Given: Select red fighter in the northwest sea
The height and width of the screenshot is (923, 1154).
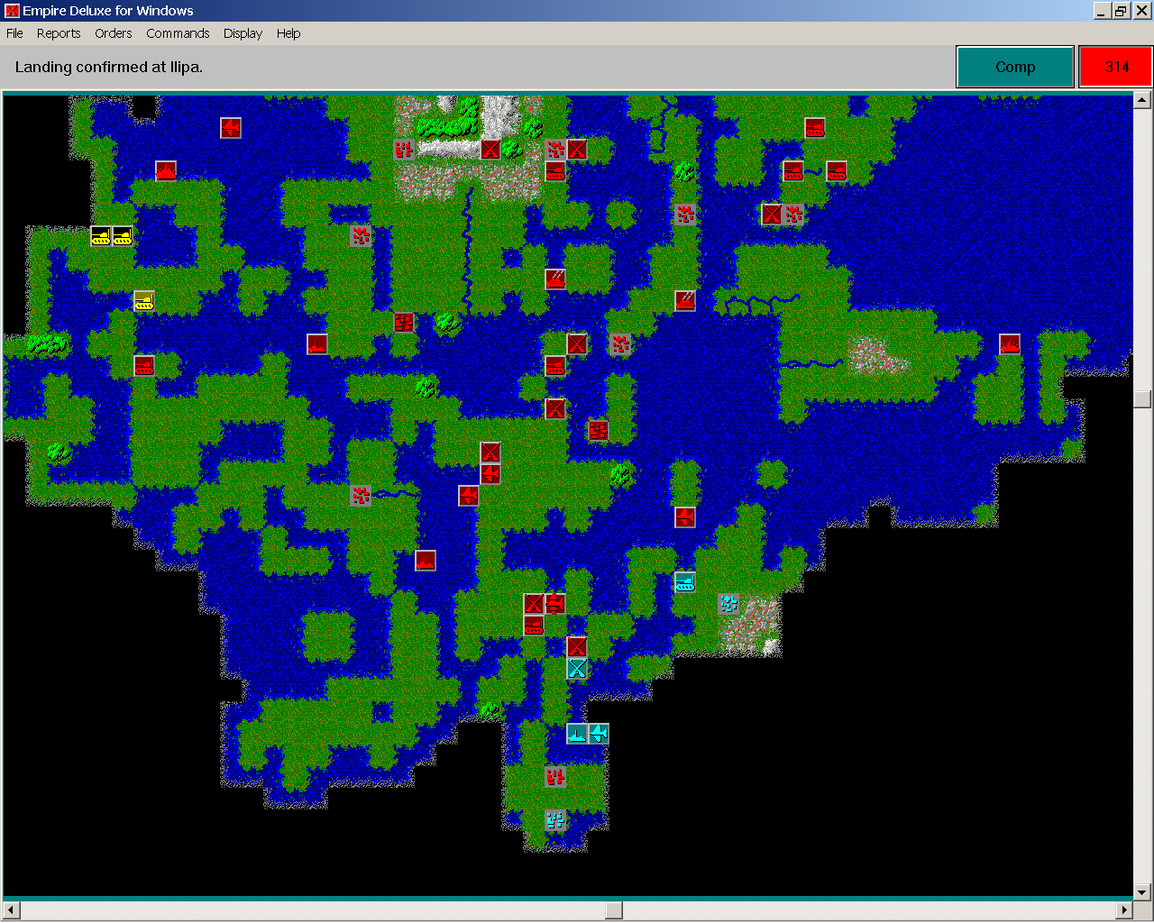Looking at the screenshot, I should click(231, 128).
